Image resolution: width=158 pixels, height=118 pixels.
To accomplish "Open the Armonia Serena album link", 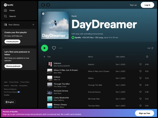I will 94,92.
